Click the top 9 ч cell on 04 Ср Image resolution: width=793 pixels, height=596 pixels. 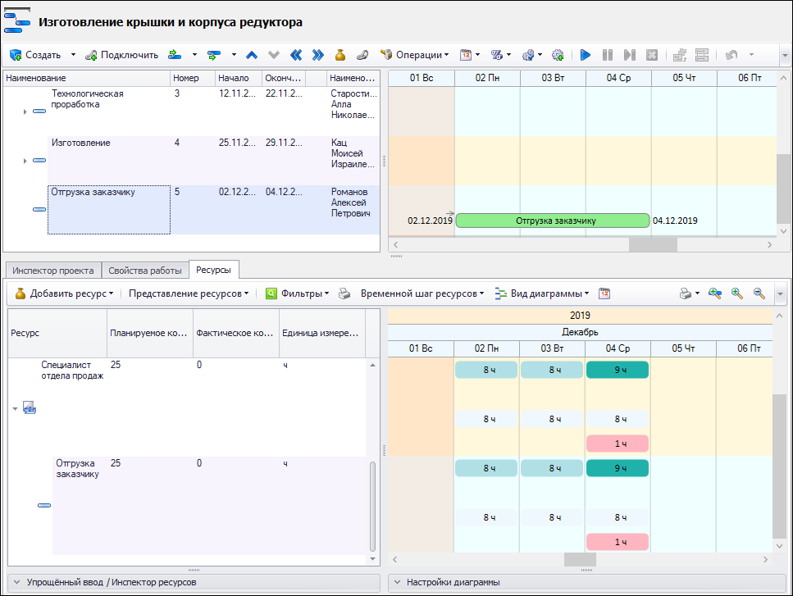click(618, 370)
